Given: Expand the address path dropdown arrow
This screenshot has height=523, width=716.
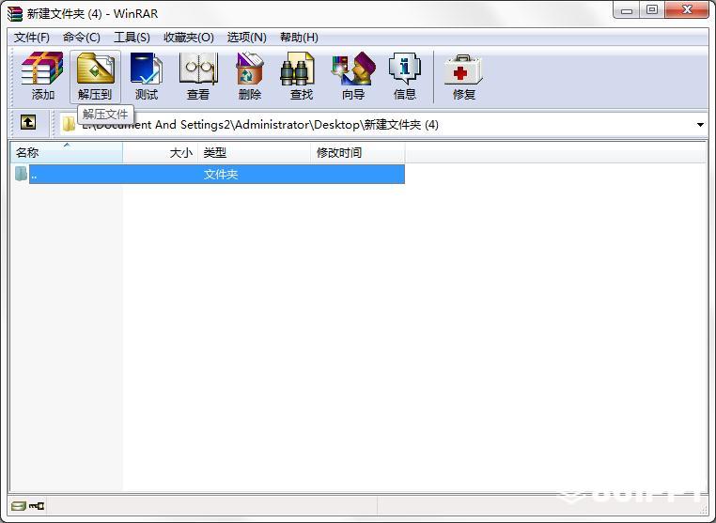Looking at the screenshot, I should click(x=700, y=125).
